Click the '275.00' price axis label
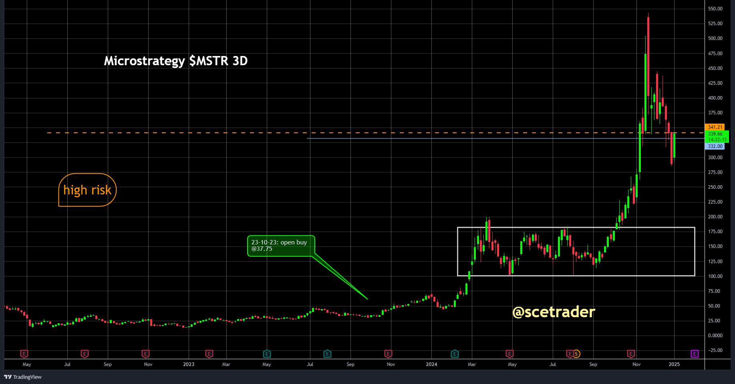 [x=715, y=172]
